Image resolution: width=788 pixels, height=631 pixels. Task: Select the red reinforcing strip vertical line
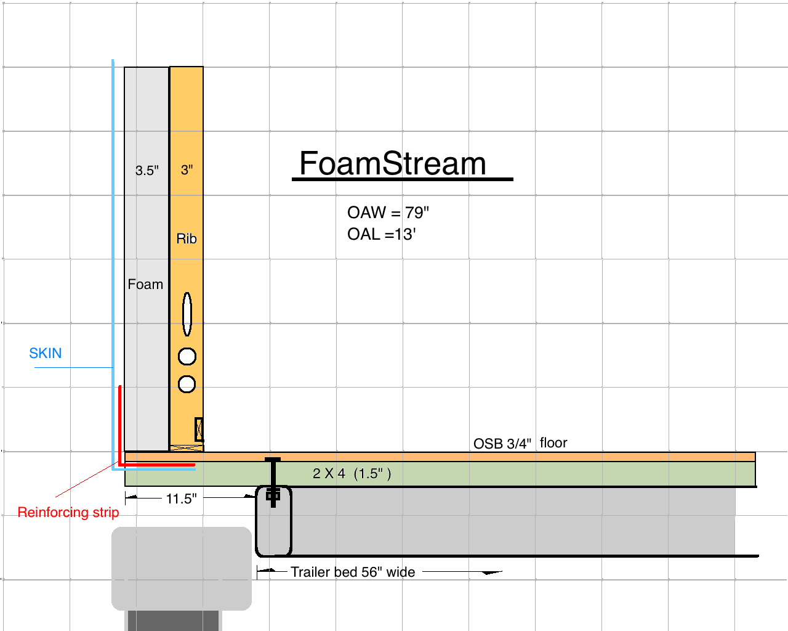pyautogui.click(x=119, y=425)
